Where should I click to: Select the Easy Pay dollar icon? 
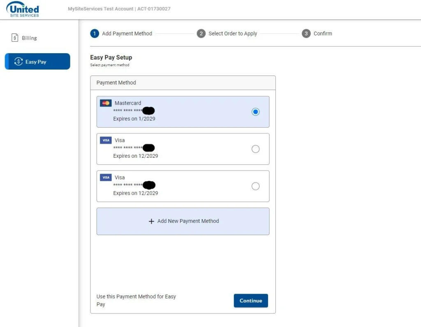pyautogui.click(x=18, y=61)
